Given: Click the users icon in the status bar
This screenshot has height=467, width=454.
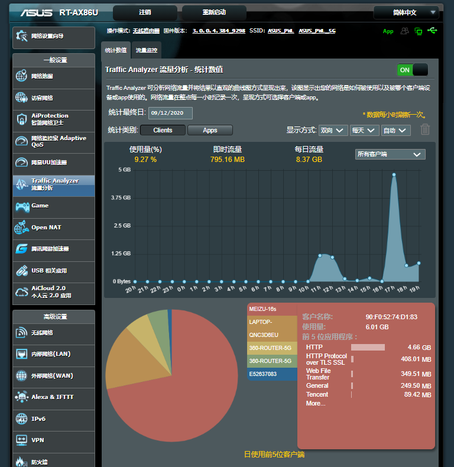Looking at the screenshot, I should click(x=404, y=31).
